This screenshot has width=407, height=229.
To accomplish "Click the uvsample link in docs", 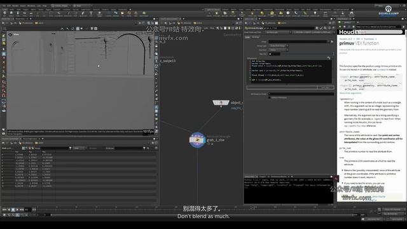I will pyautogui.click(x=383, y=69).
